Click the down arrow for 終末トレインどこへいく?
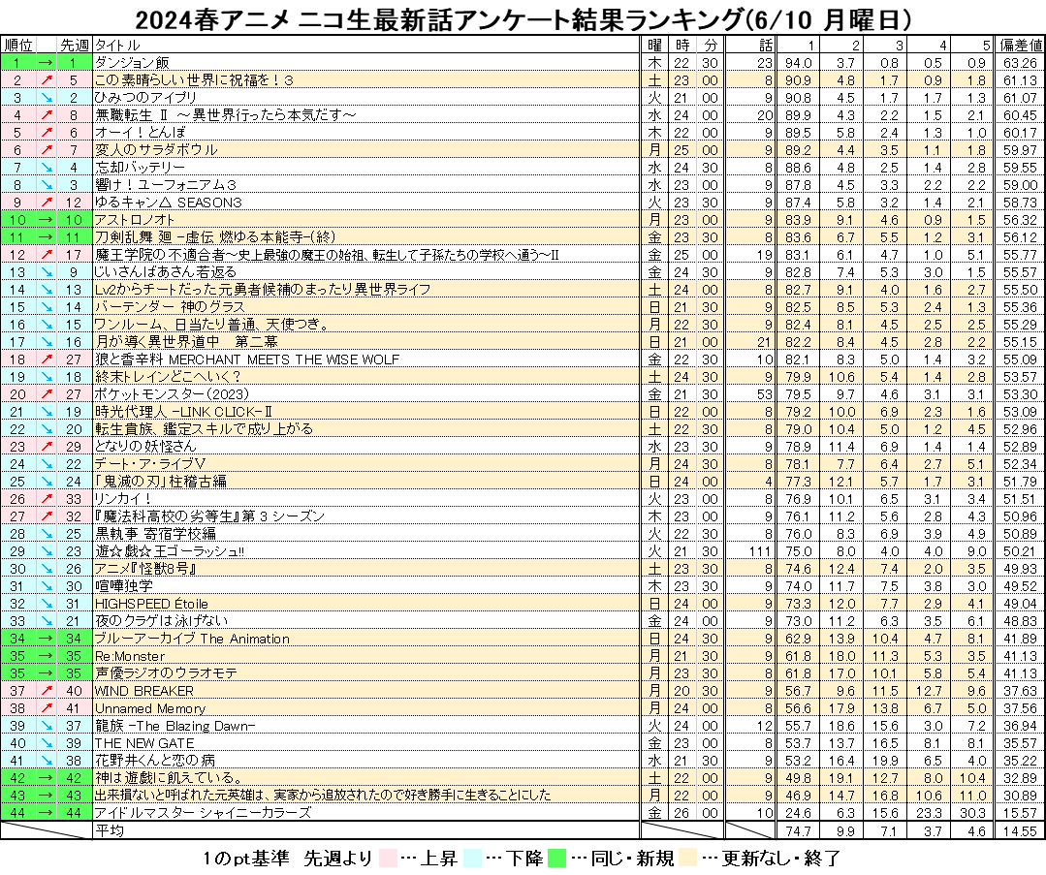This screenshot has height=875, width=1046. point(46,377)
